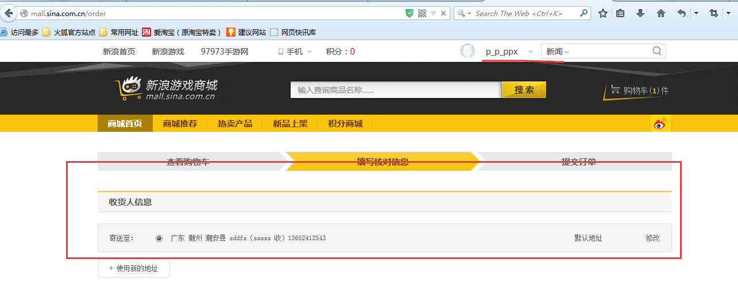Click the 新浪游戏商城 logo
This screenshot has width=738, height=282.
(x=165, y=89)
